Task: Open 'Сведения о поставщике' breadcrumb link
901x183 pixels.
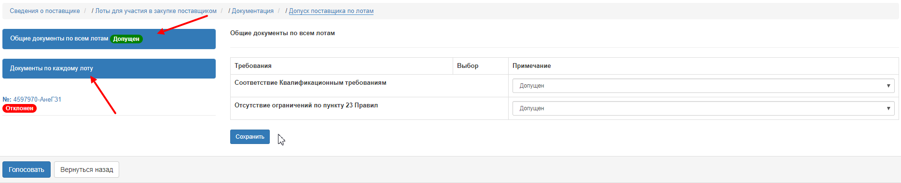Action: coord(45,11)
